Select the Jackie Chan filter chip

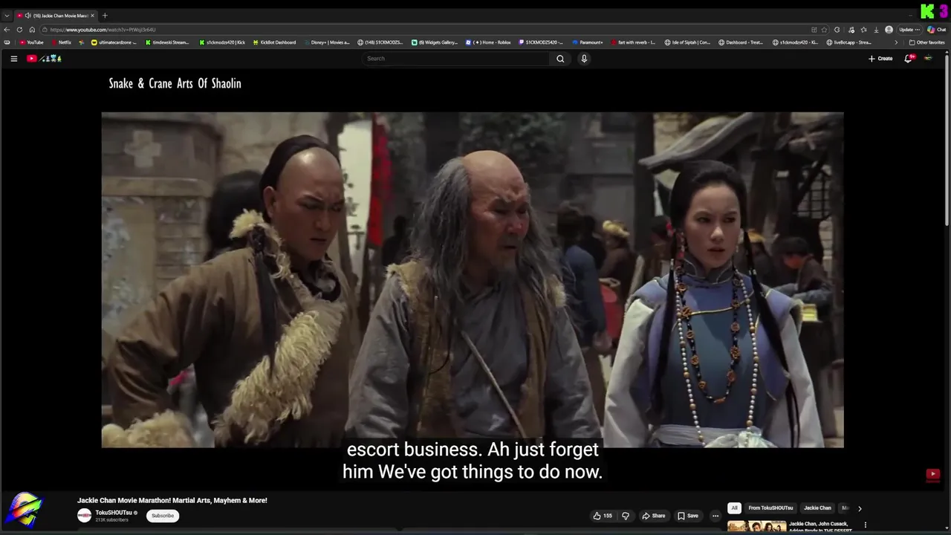817,508
